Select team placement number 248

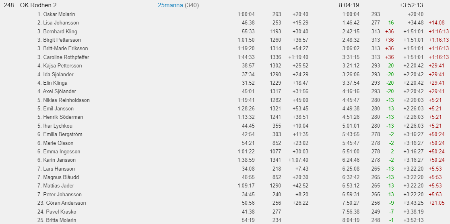coord(8,5)
